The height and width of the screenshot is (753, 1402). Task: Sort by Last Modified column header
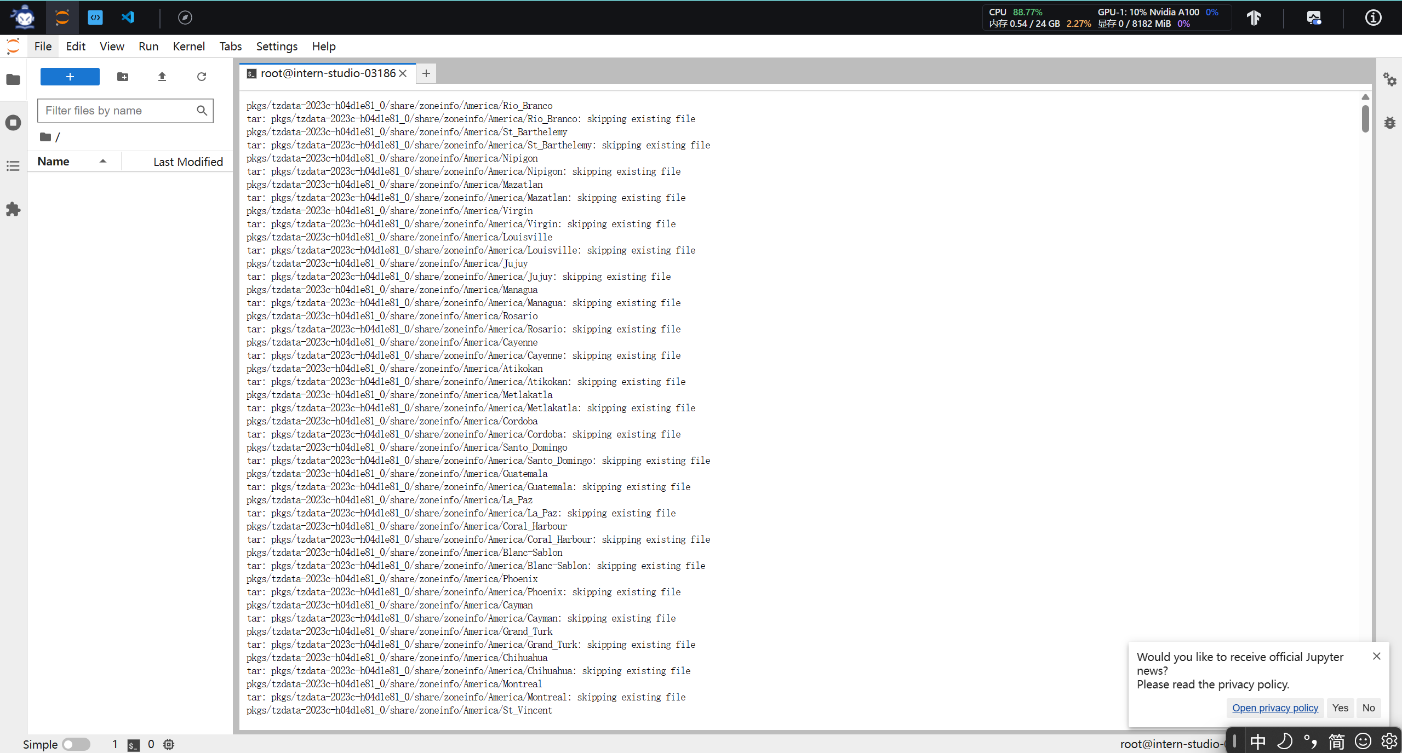[x=188, y=162]
